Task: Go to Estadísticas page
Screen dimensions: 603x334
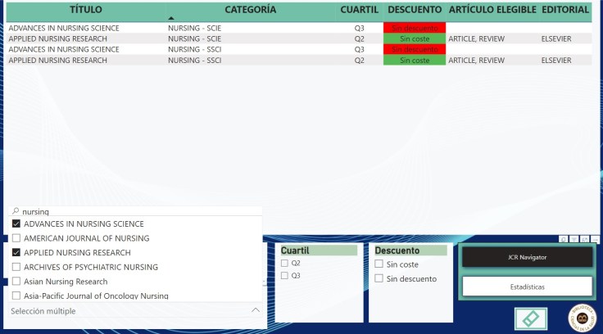Action: tap(527, 287)
